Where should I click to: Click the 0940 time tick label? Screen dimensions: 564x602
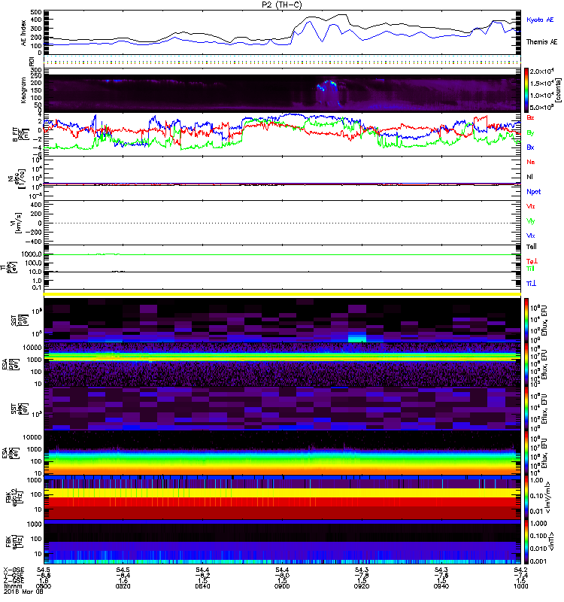[x=441, y=586]
